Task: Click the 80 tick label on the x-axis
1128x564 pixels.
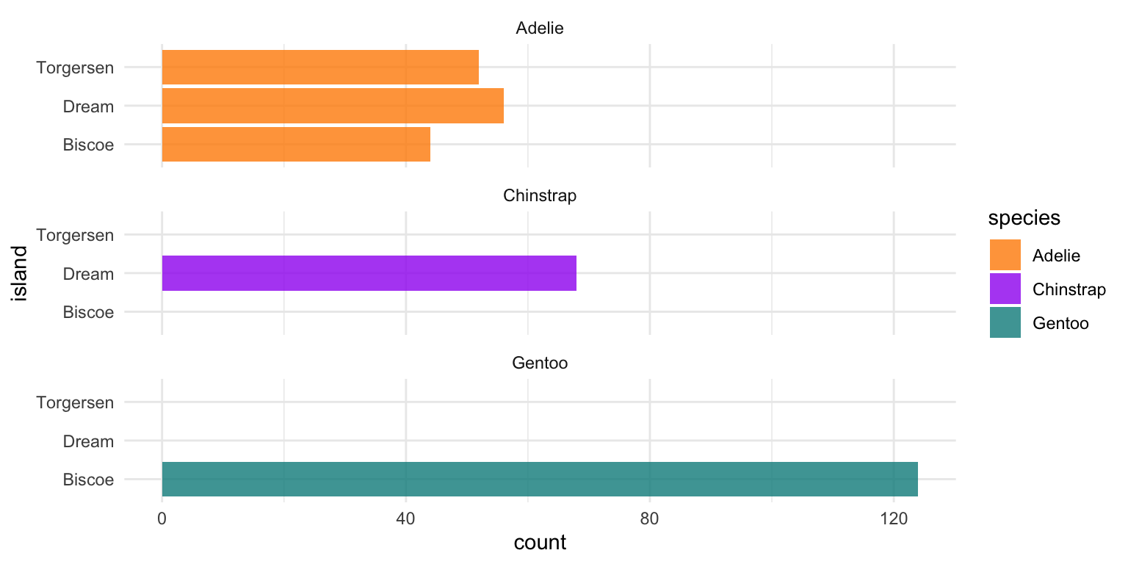Action: coord(650,518)
